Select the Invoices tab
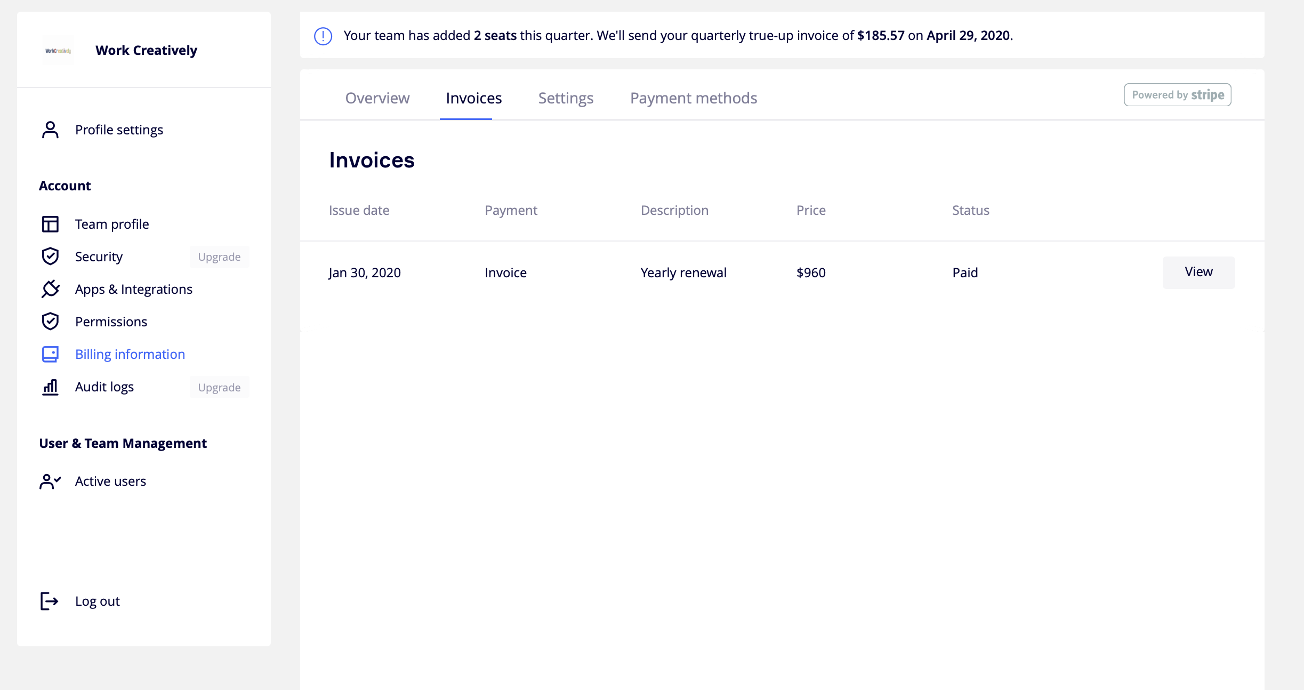Screen dimensions: 1304x690 (473, 98)
